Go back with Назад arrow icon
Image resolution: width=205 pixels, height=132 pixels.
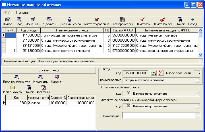pyautogui.click(x=192, y=20)
